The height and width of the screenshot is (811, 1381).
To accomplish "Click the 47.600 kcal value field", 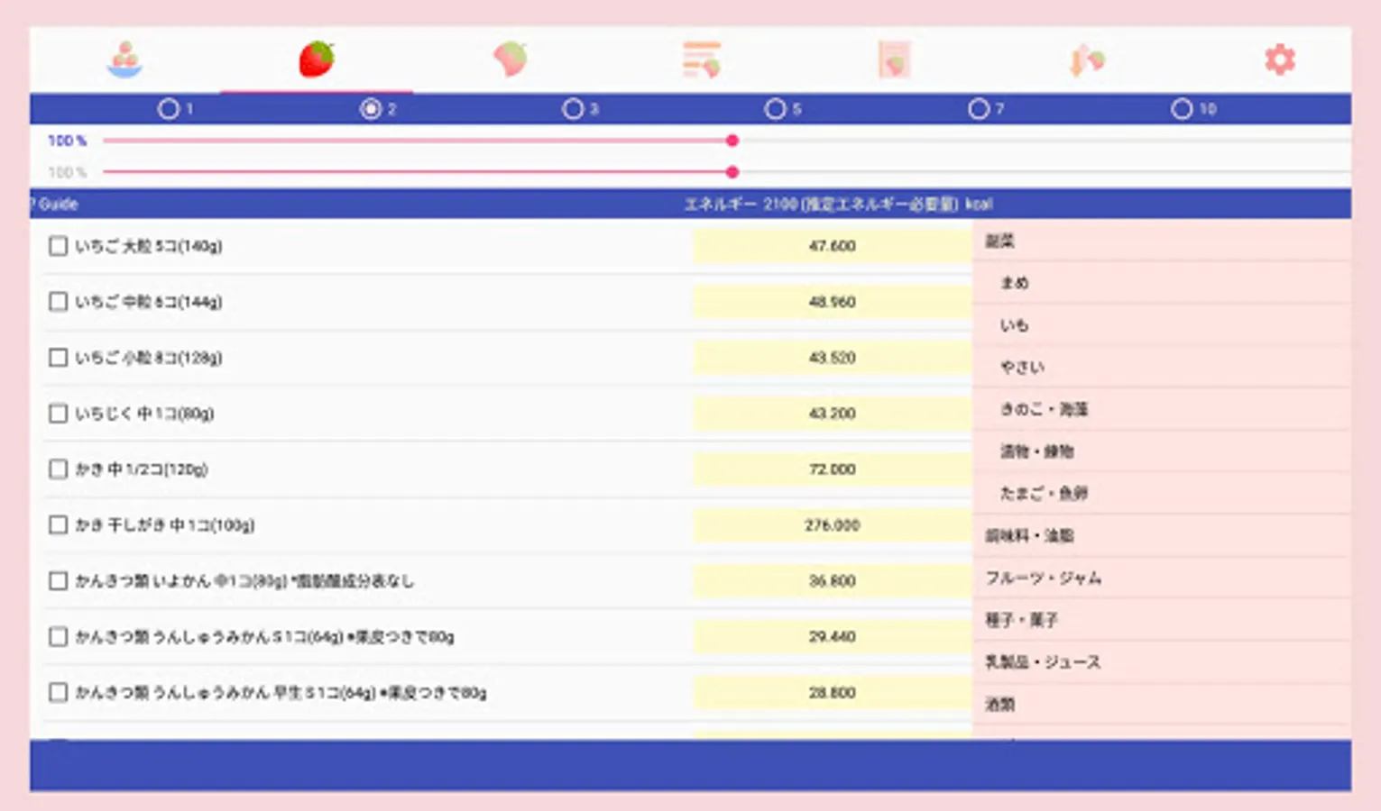I will pos(831,245).
